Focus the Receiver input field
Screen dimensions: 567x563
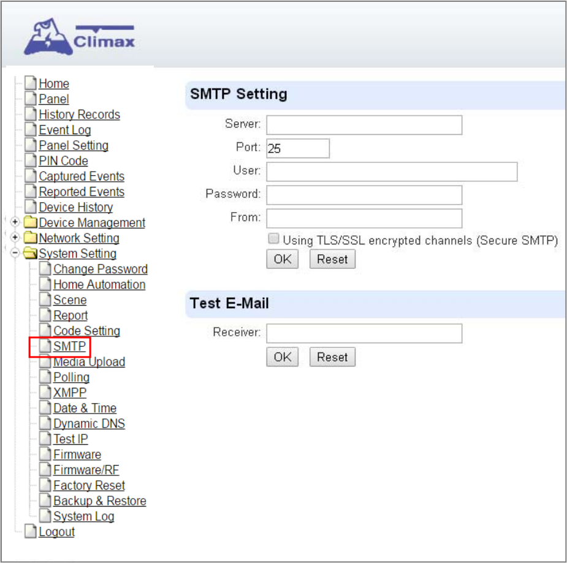coord(364,333)
